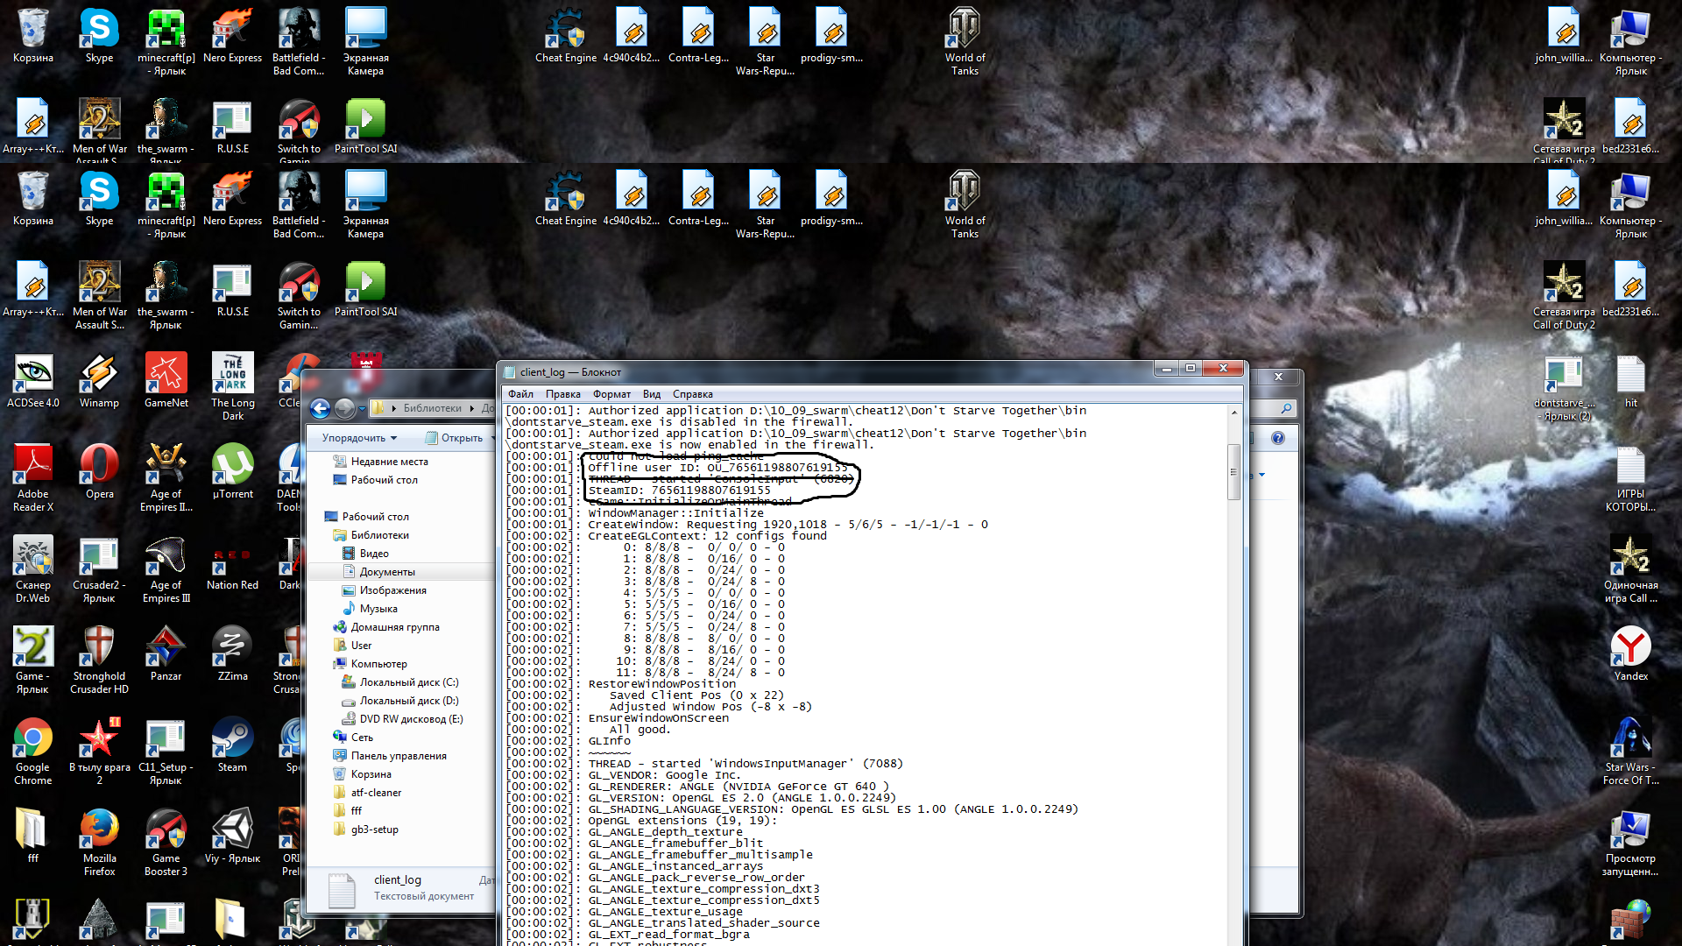Select Локальный диск (D:) in the tree

tap(408, 701)
